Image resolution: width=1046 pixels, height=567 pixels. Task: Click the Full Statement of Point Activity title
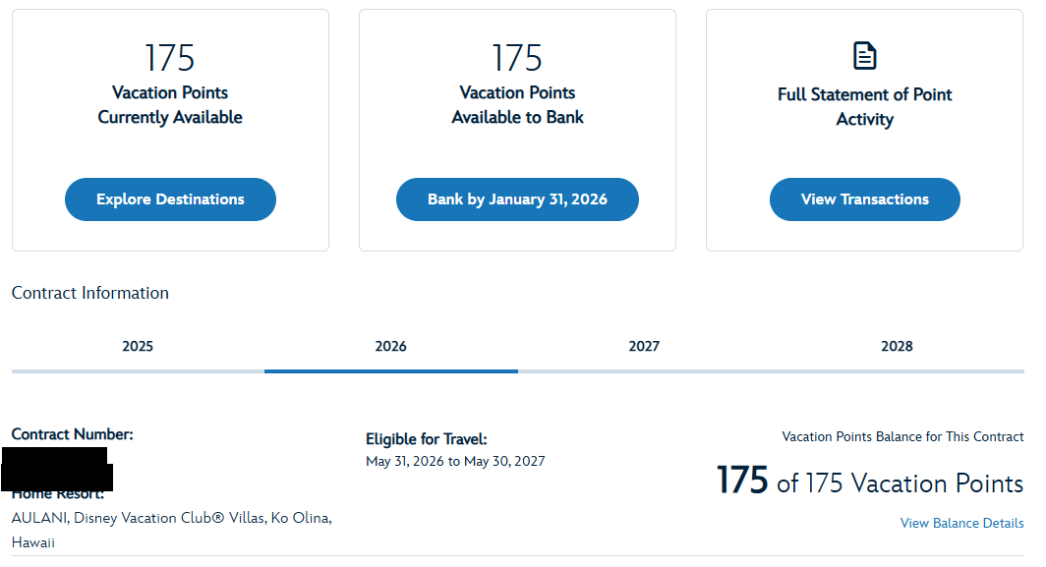864,107
